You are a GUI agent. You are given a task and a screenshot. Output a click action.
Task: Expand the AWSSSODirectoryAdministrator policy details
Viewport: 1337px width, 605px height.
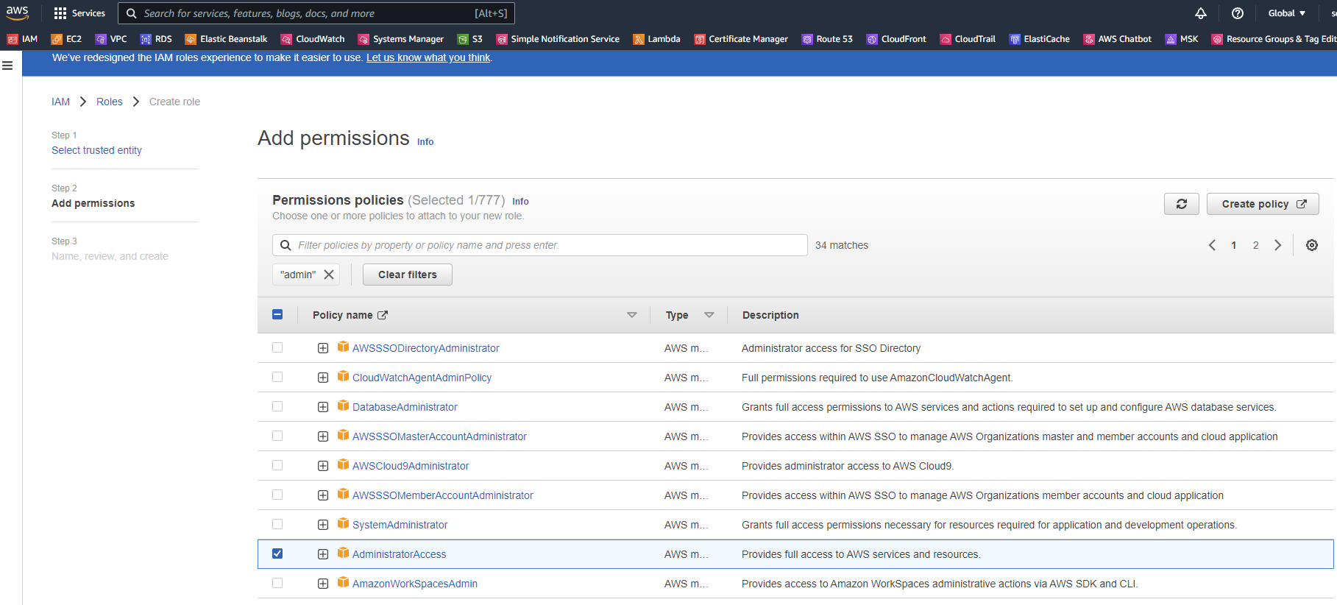(323, 348)
